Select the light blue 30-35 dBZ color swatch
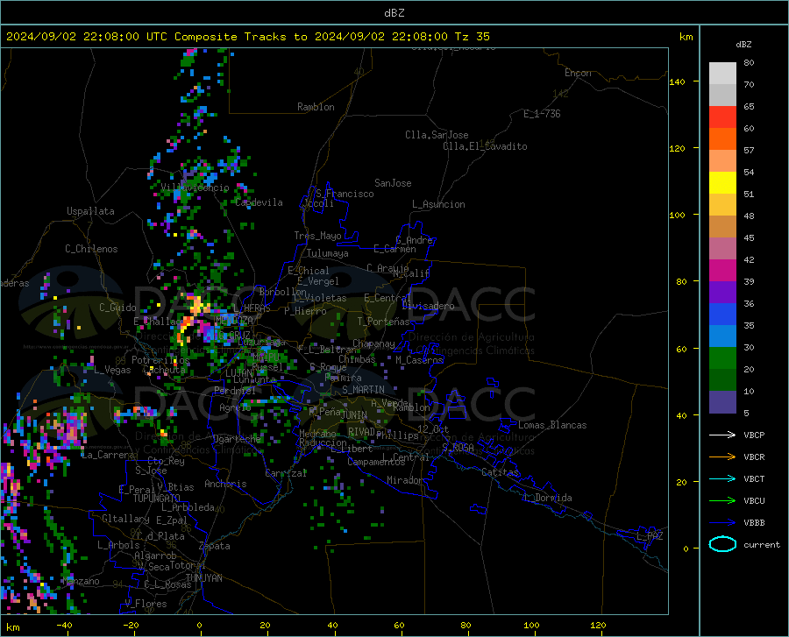 [722, 336]
